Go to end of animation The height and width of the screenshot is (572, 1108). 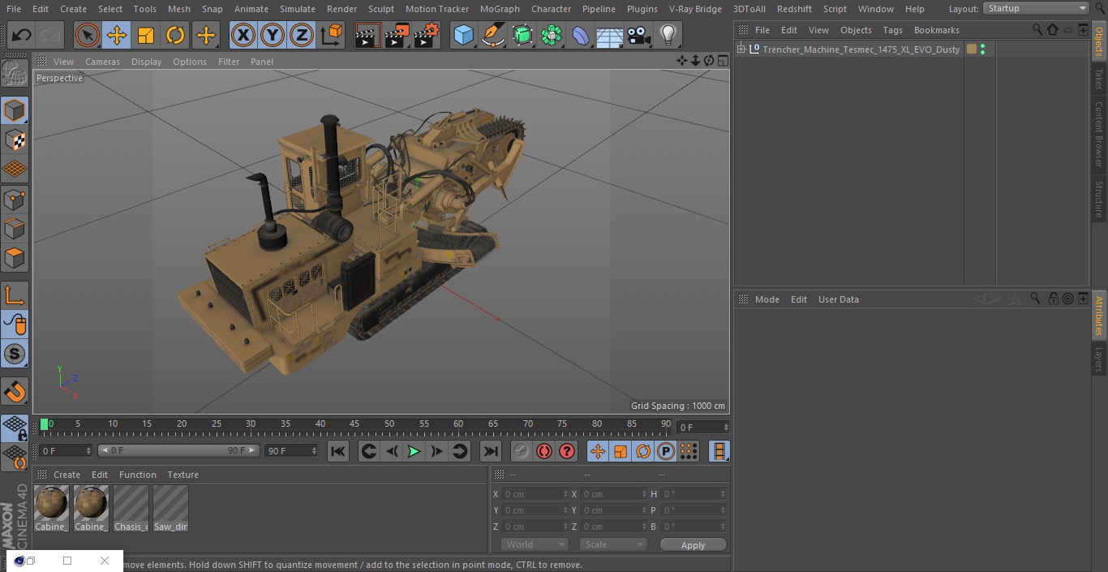coord(491,451)
